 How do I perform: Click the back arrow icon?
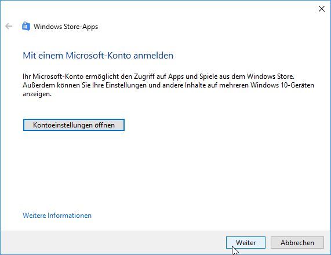coord(9,27)
